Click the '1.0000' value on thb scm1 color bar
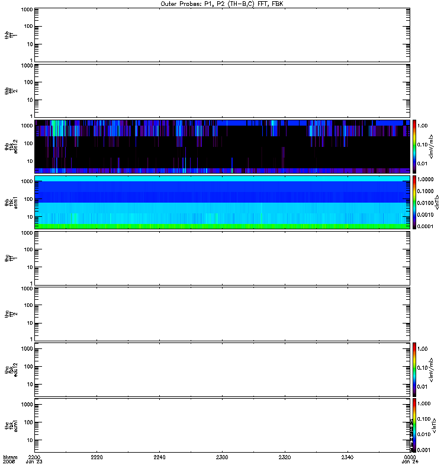444x474 pixels. coord(425,180)
